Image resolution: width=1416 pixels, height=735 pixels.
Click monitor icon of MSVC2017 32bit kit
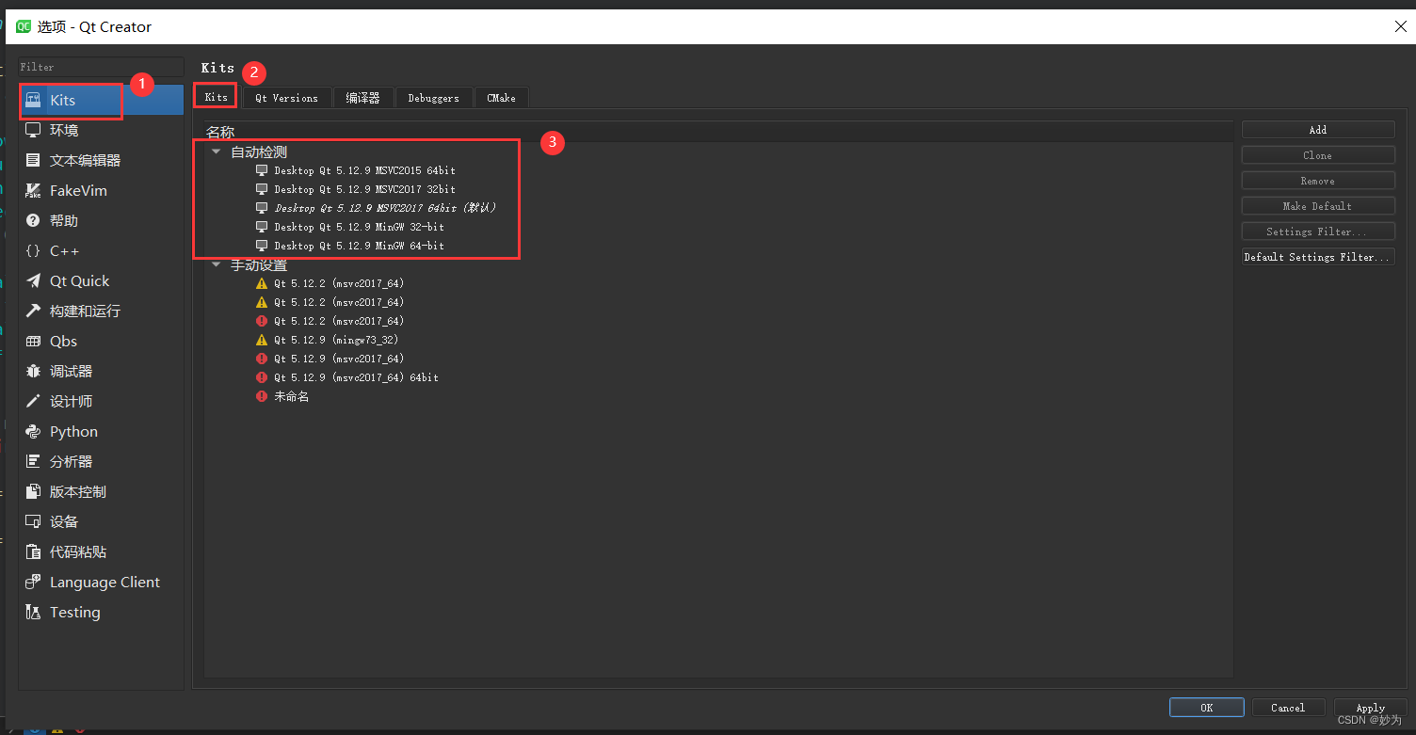[262, 189]
